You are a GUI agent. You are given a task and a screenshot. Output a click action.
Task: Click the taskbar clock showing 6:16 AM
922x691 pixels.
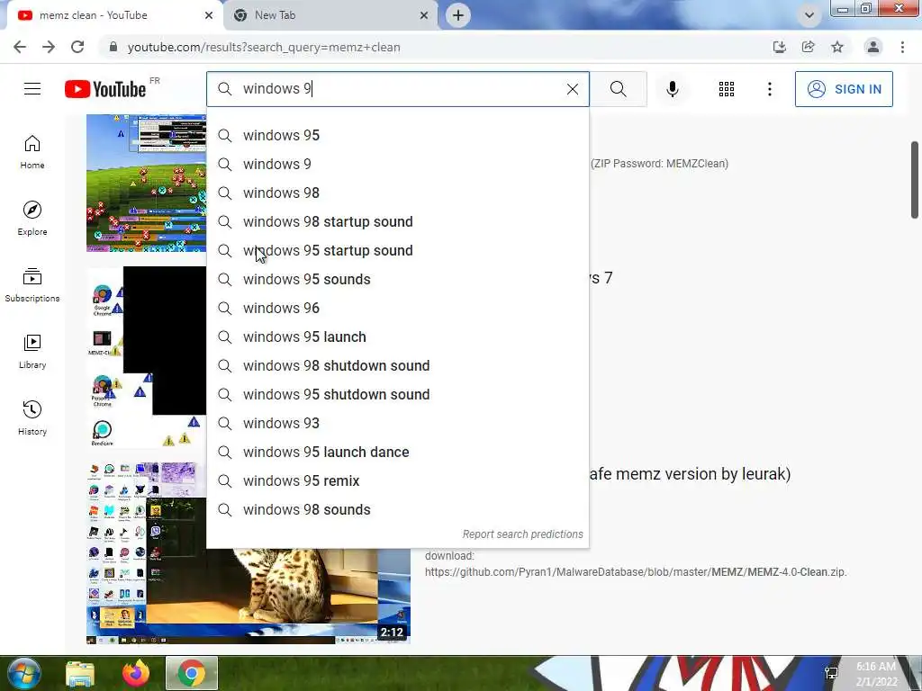pyautogui.click(x=876, y=674)
